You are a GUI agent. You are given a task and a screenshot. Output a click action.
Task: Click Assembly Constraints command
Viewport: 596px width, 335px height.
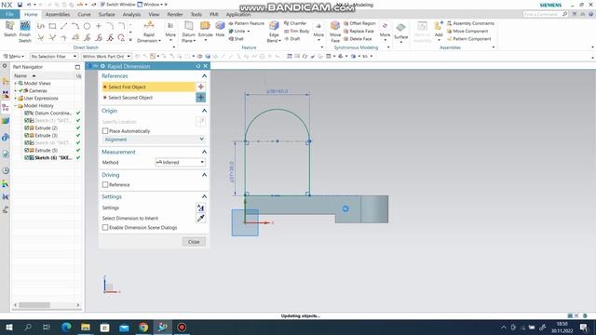point(470,23)
